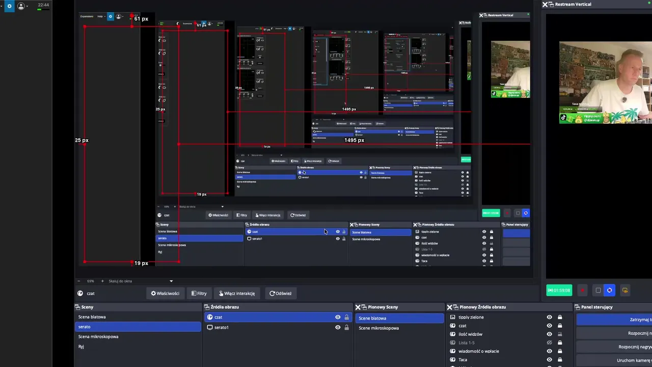
Task: Select 'serato1' source row
Action: tap(278, 327)
